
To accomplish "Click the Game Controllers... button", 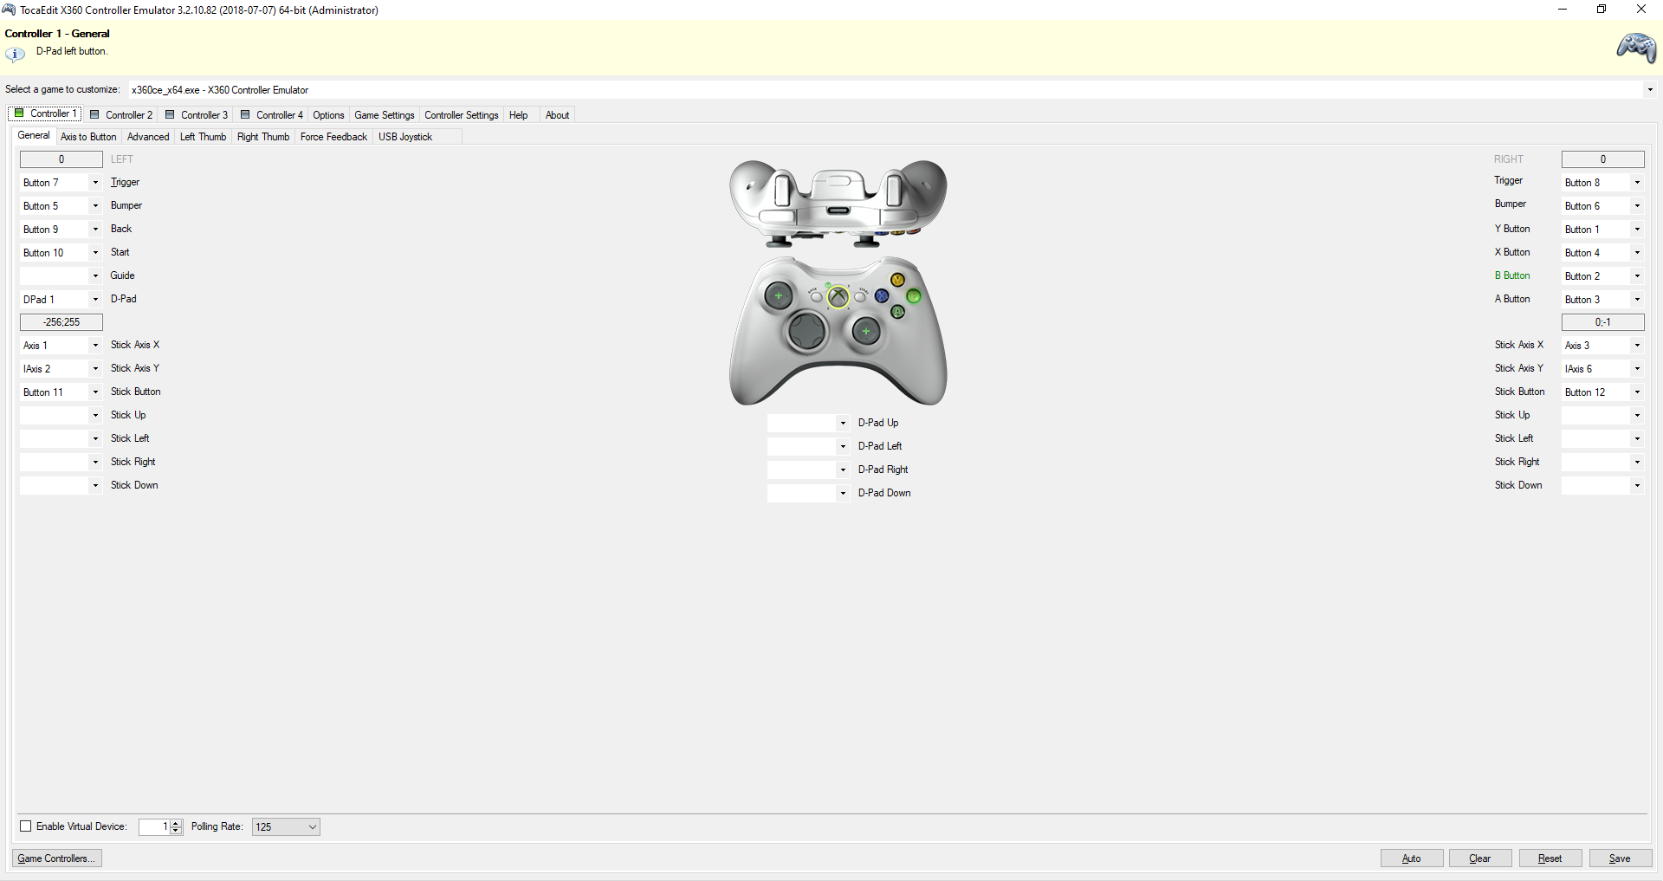I will click(57, 858).
